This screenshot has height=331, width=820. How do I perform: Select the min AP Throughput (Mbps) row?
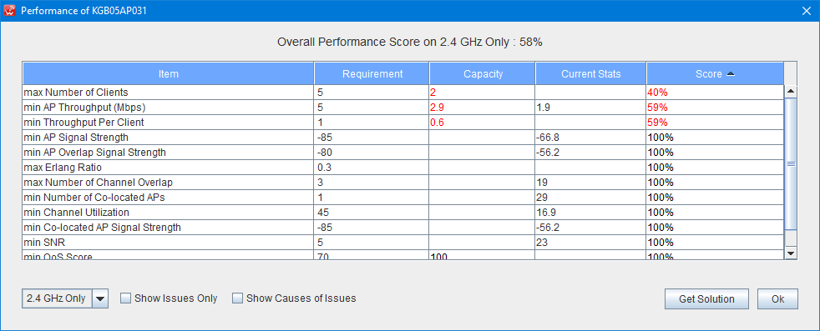point(403,108)
